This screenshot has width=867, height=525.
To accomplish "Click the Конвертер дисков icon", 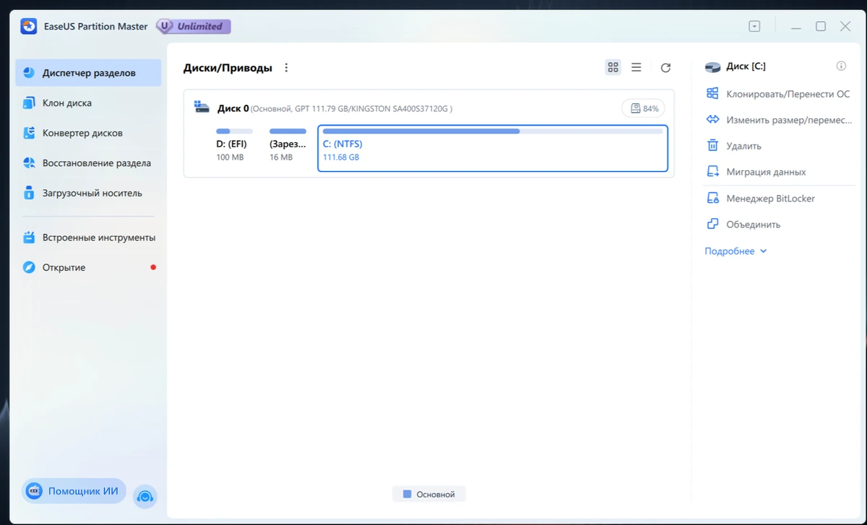I will [x=29, y=133].
